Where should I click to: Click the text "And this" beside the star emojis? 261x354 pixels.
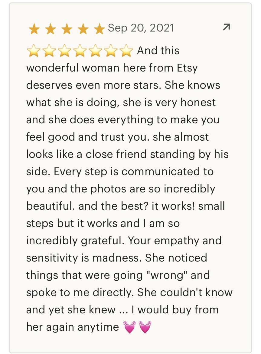(158, 51)
